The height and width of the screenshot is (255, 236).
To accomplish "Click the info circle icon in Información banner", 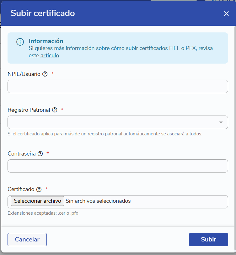I will tap(20, 42).
